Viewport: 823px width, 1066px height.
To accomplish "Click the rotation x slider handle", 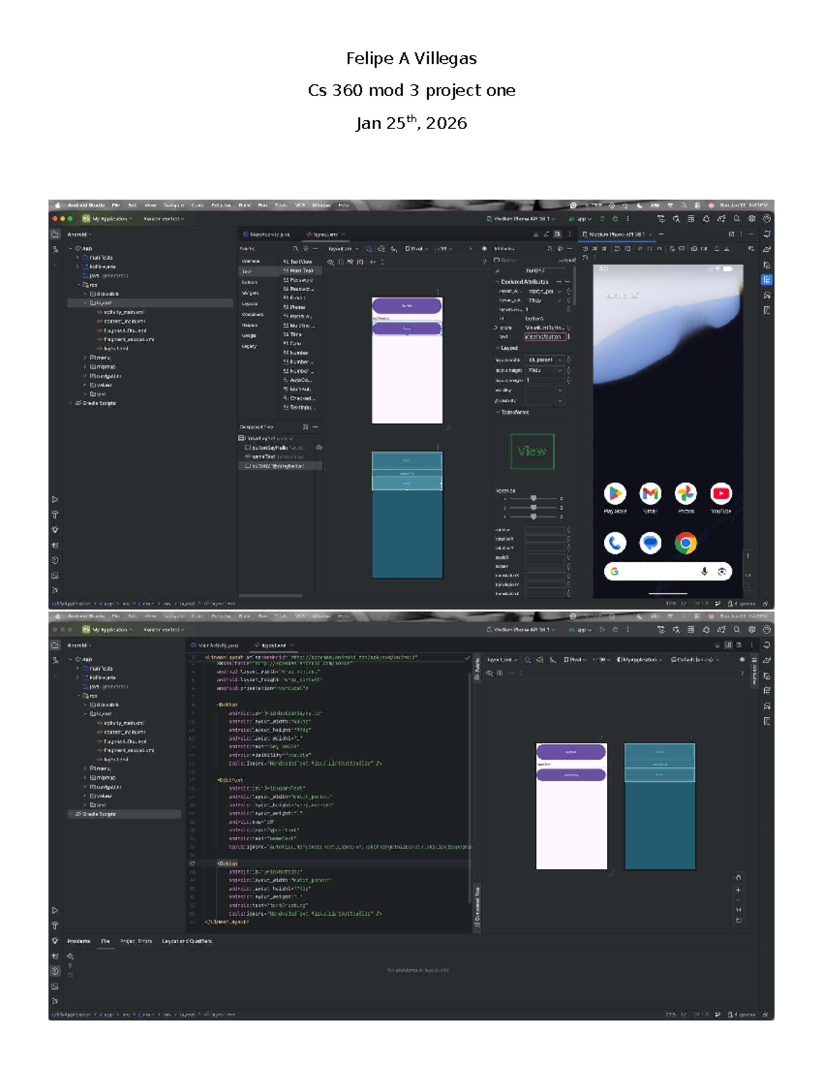I will [534, 498].
